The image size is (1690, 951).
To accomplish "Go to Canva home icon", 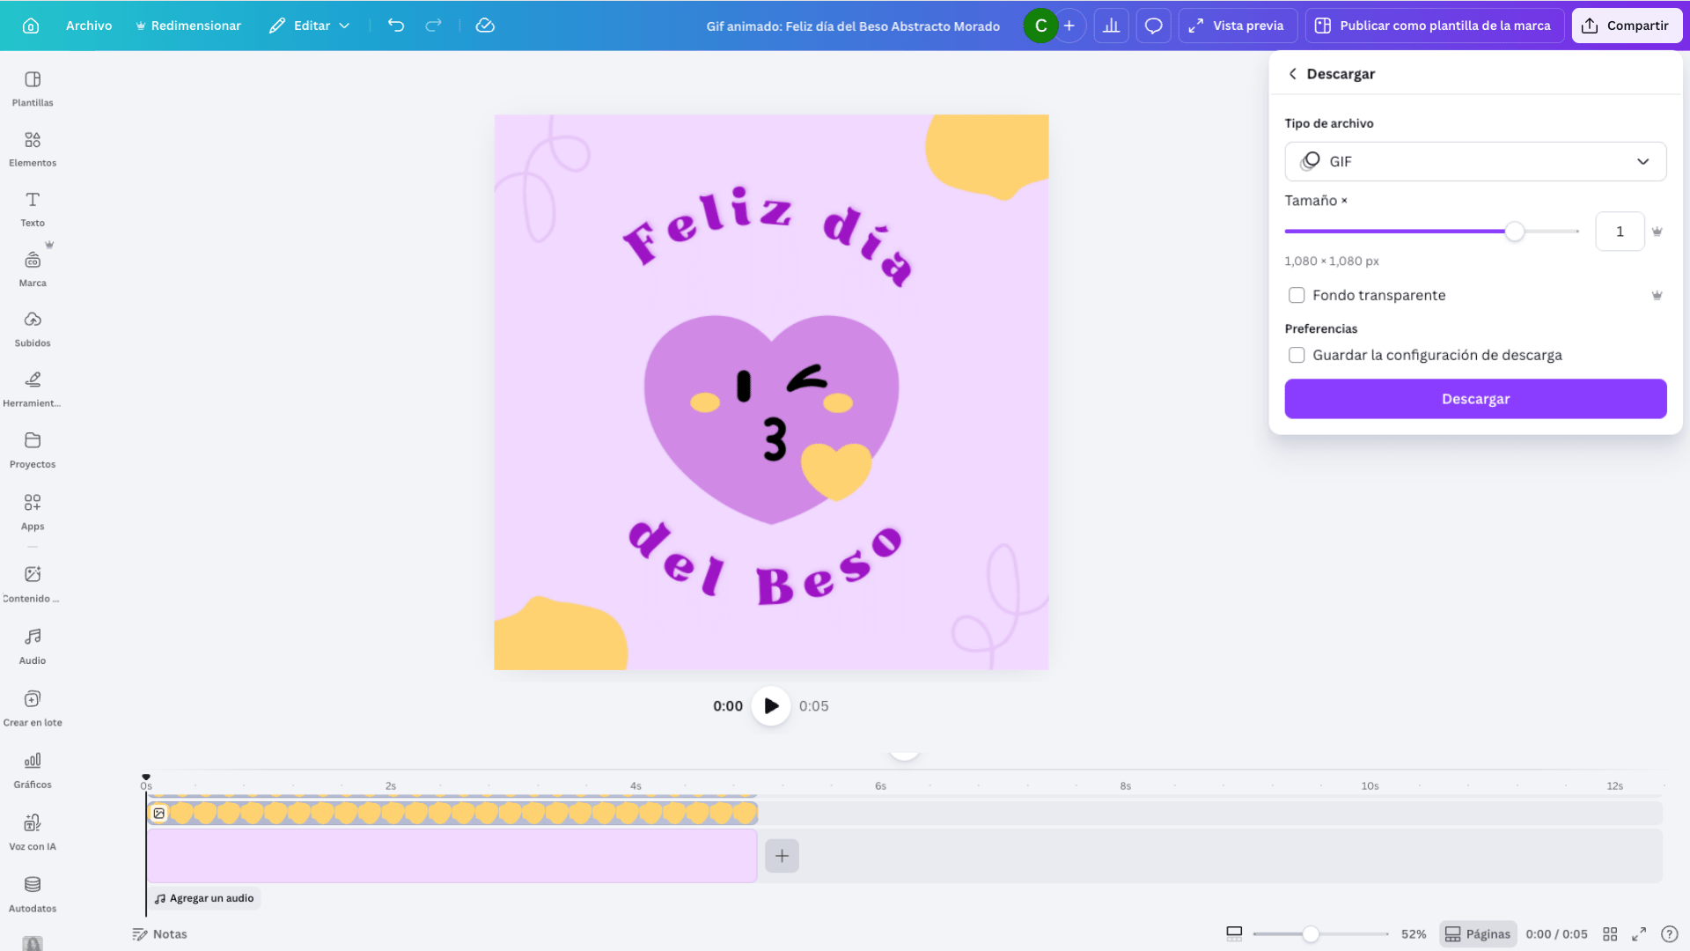I will (31, 26).
